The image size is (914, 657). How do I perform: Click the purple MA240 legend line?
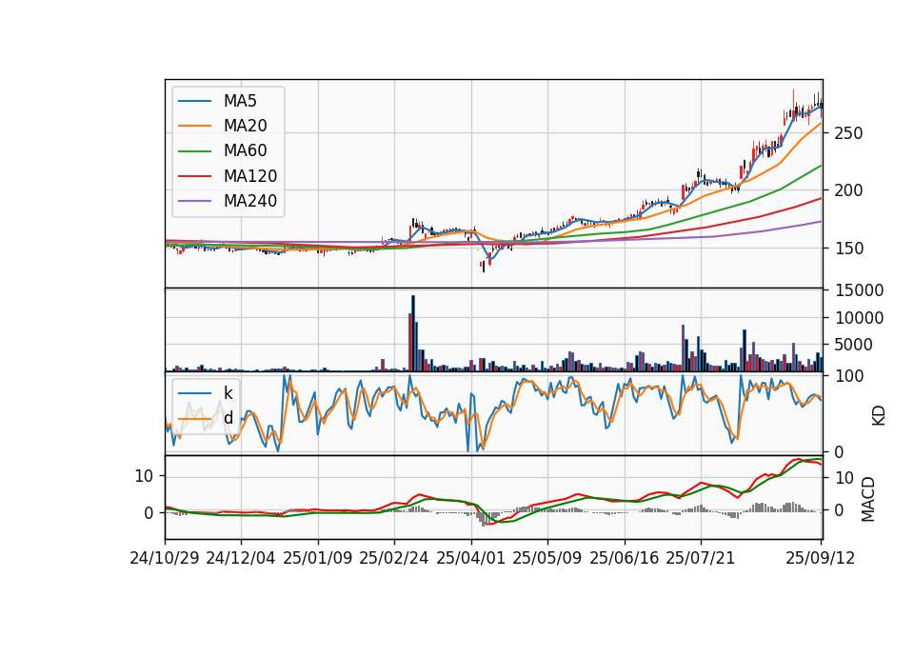194,201
